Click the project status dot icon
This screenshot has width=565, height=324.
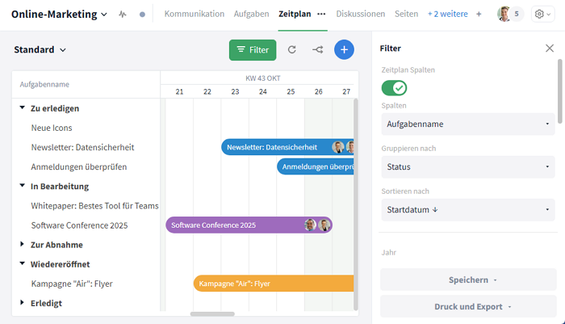(143, 15)
